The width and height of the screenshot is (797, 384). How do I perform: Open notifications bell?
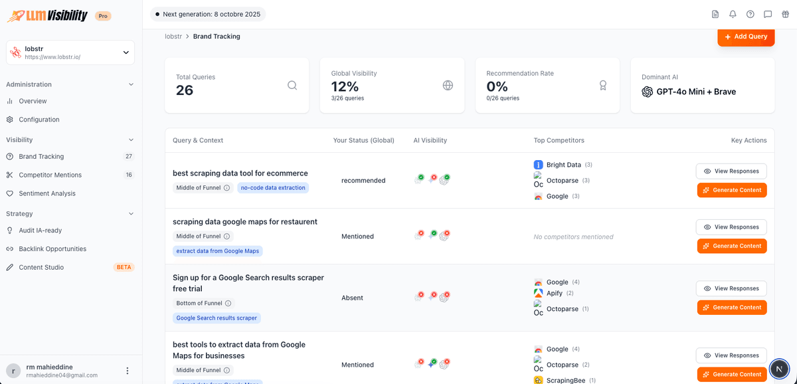click(x=733, y=14)
